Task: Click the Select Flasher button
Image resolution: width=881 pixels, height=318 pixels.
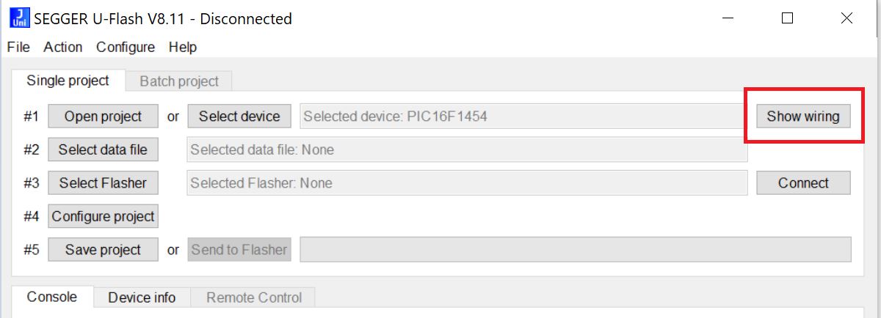Action: click(x=103, y=183)
